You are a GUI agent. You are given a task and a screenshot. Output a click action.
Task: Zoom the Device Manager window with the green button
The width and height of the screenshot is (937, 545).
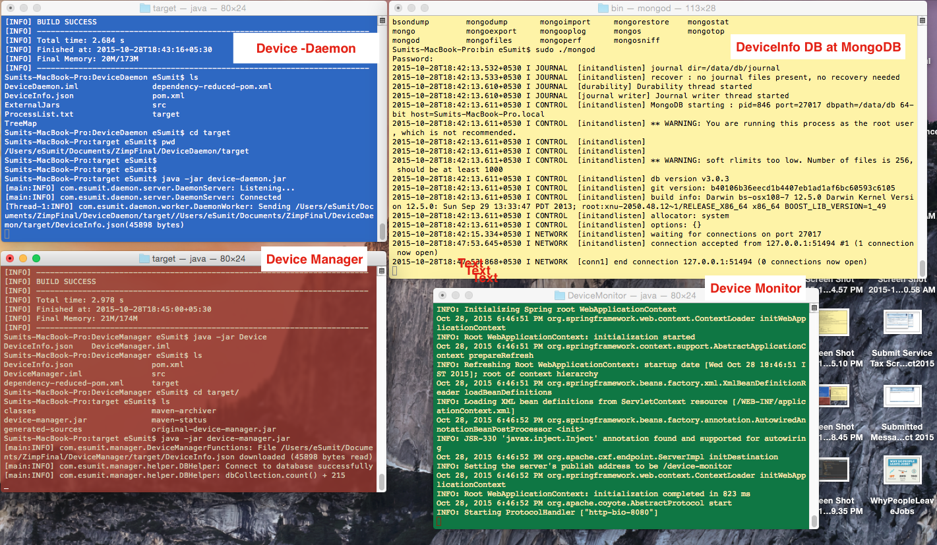tap(36, 258)
